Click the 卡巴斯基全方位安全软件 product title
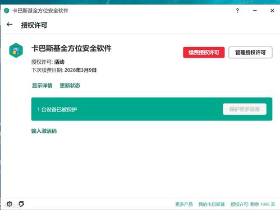The width and height of the screenshot is (280, 210). pyautogui.click(x=71, y=48)
